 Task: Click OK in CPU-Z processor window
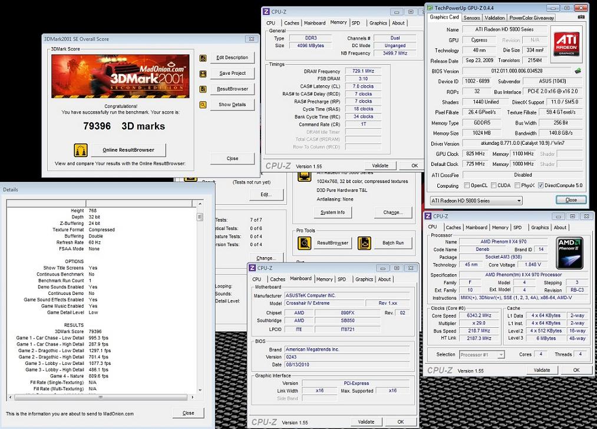[x=576, y=370]
